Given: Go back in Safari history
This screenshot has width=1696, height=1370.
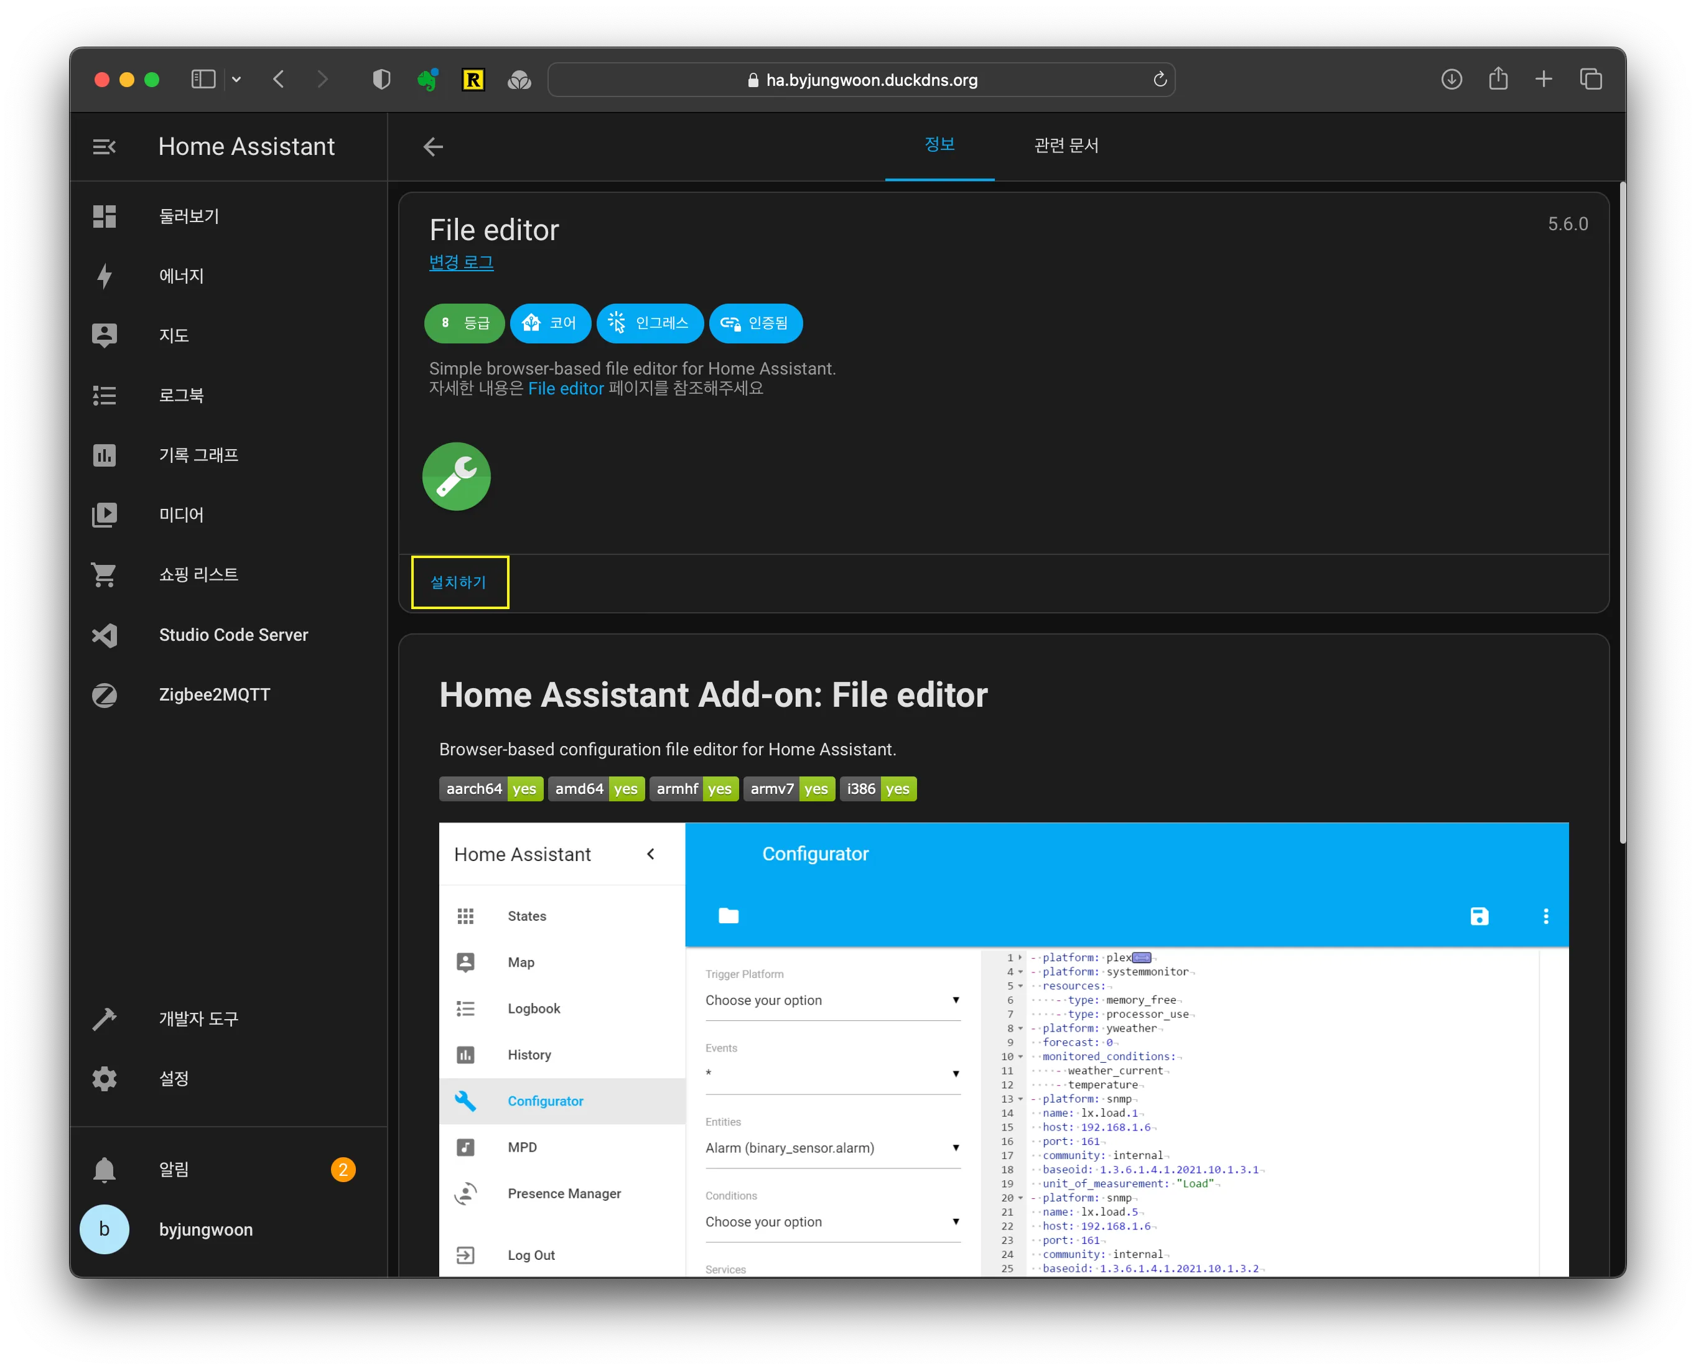Looking at the screenshot, I should click(x=279, y=79).
